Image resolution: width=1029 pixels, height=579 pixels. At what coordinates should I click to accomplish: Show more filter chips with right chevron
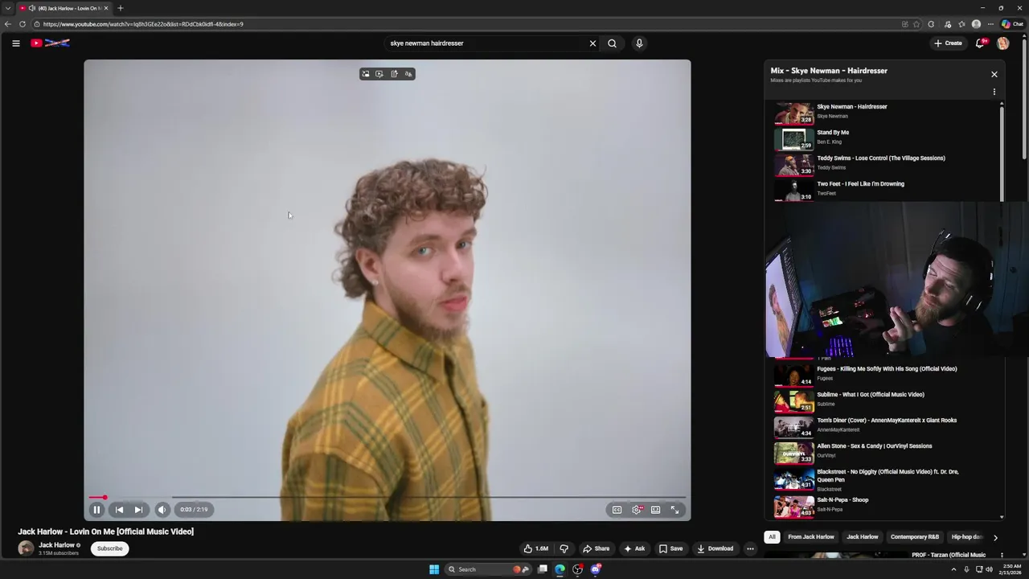click(995, 537)
